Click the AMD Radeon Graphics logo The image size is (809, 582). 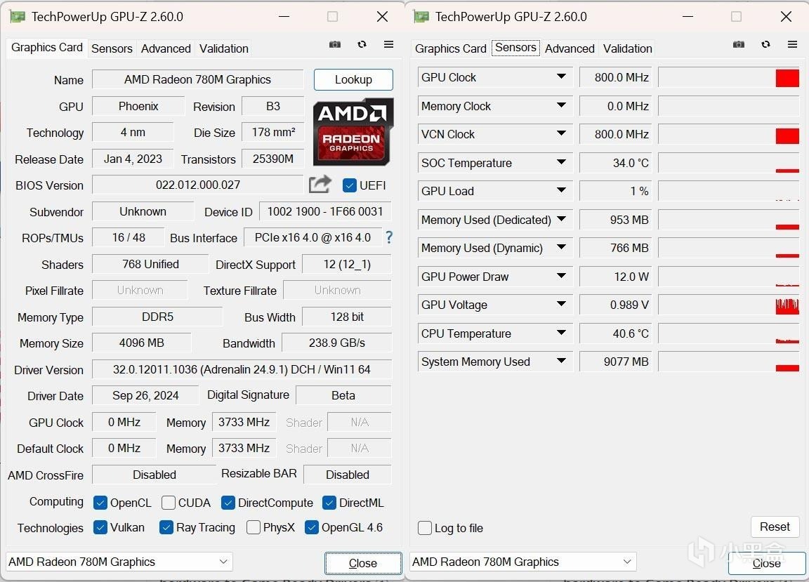[353, 131]
